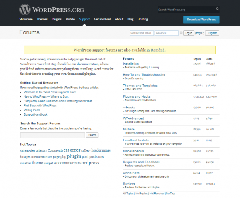Open First Steps with WordPress link
This screenshot has height=198, width=240.
(x=40, y=106)
